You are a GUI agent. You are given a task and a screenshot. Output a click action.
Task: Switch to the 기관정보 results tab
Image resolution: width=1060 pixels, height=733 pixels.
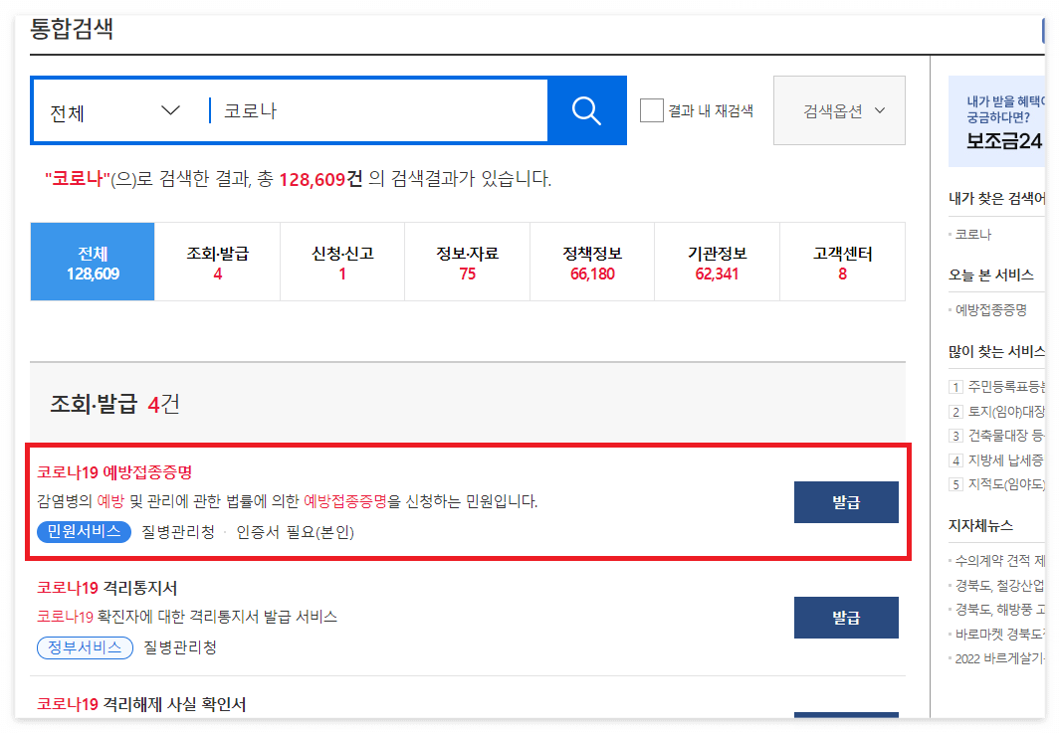click(x=718, y=261)
